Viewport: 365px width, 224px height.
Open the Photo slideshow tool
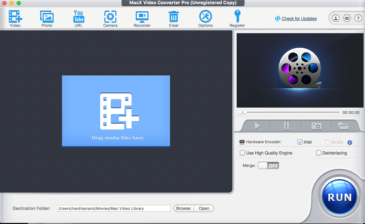coord(47,17)
